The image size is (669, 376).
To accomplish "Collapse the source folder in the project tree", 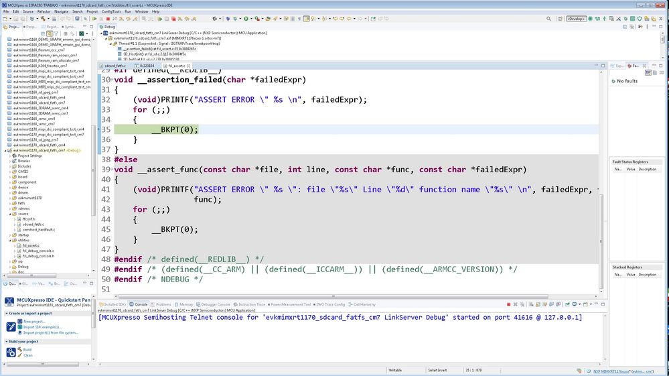I will tap(10, 214).
